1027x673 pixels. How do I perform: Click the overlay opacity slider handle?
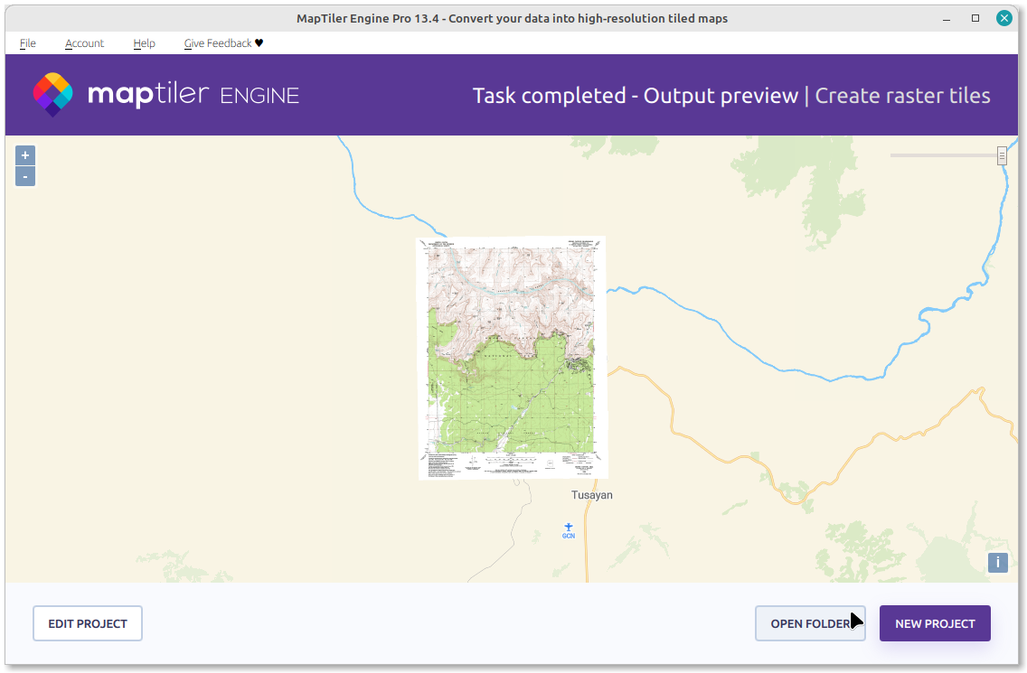tap(1002, 155)
